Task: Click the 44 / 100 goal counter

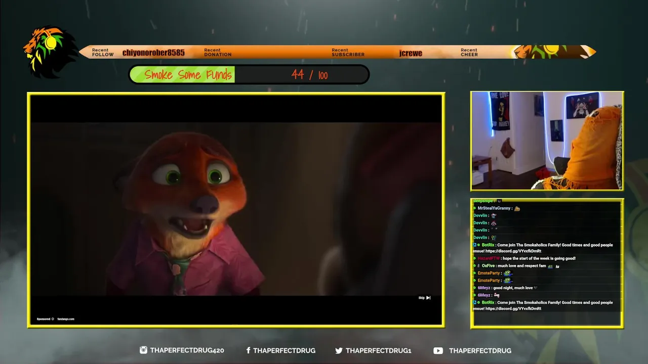Action: tap(309, 75)
